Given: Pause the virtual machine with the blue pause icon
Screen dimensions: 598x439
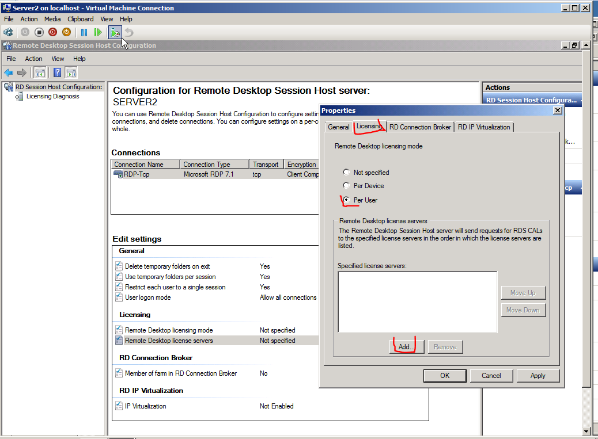Looking at the screenshot, I should pos(84,32).
